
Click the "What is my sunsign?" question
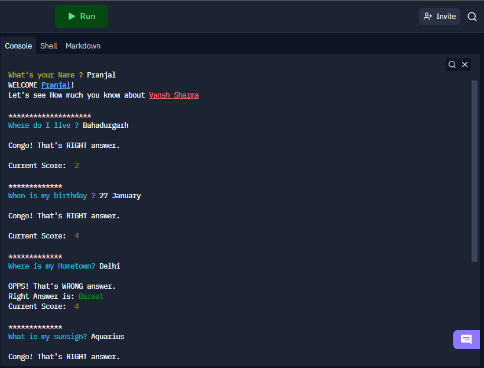point(47,337)
